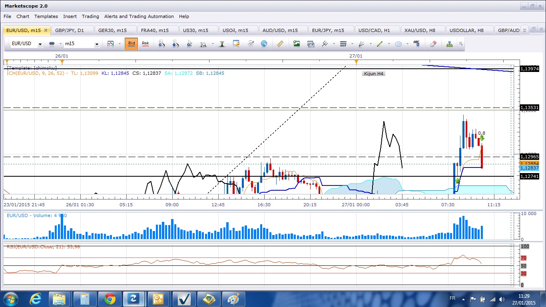
Task: Click the green vertical autoscale icon
Action: 222,44
